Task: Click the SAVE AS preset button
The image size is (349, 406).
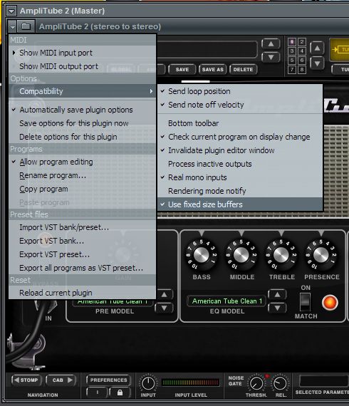Action: (212, 69)
